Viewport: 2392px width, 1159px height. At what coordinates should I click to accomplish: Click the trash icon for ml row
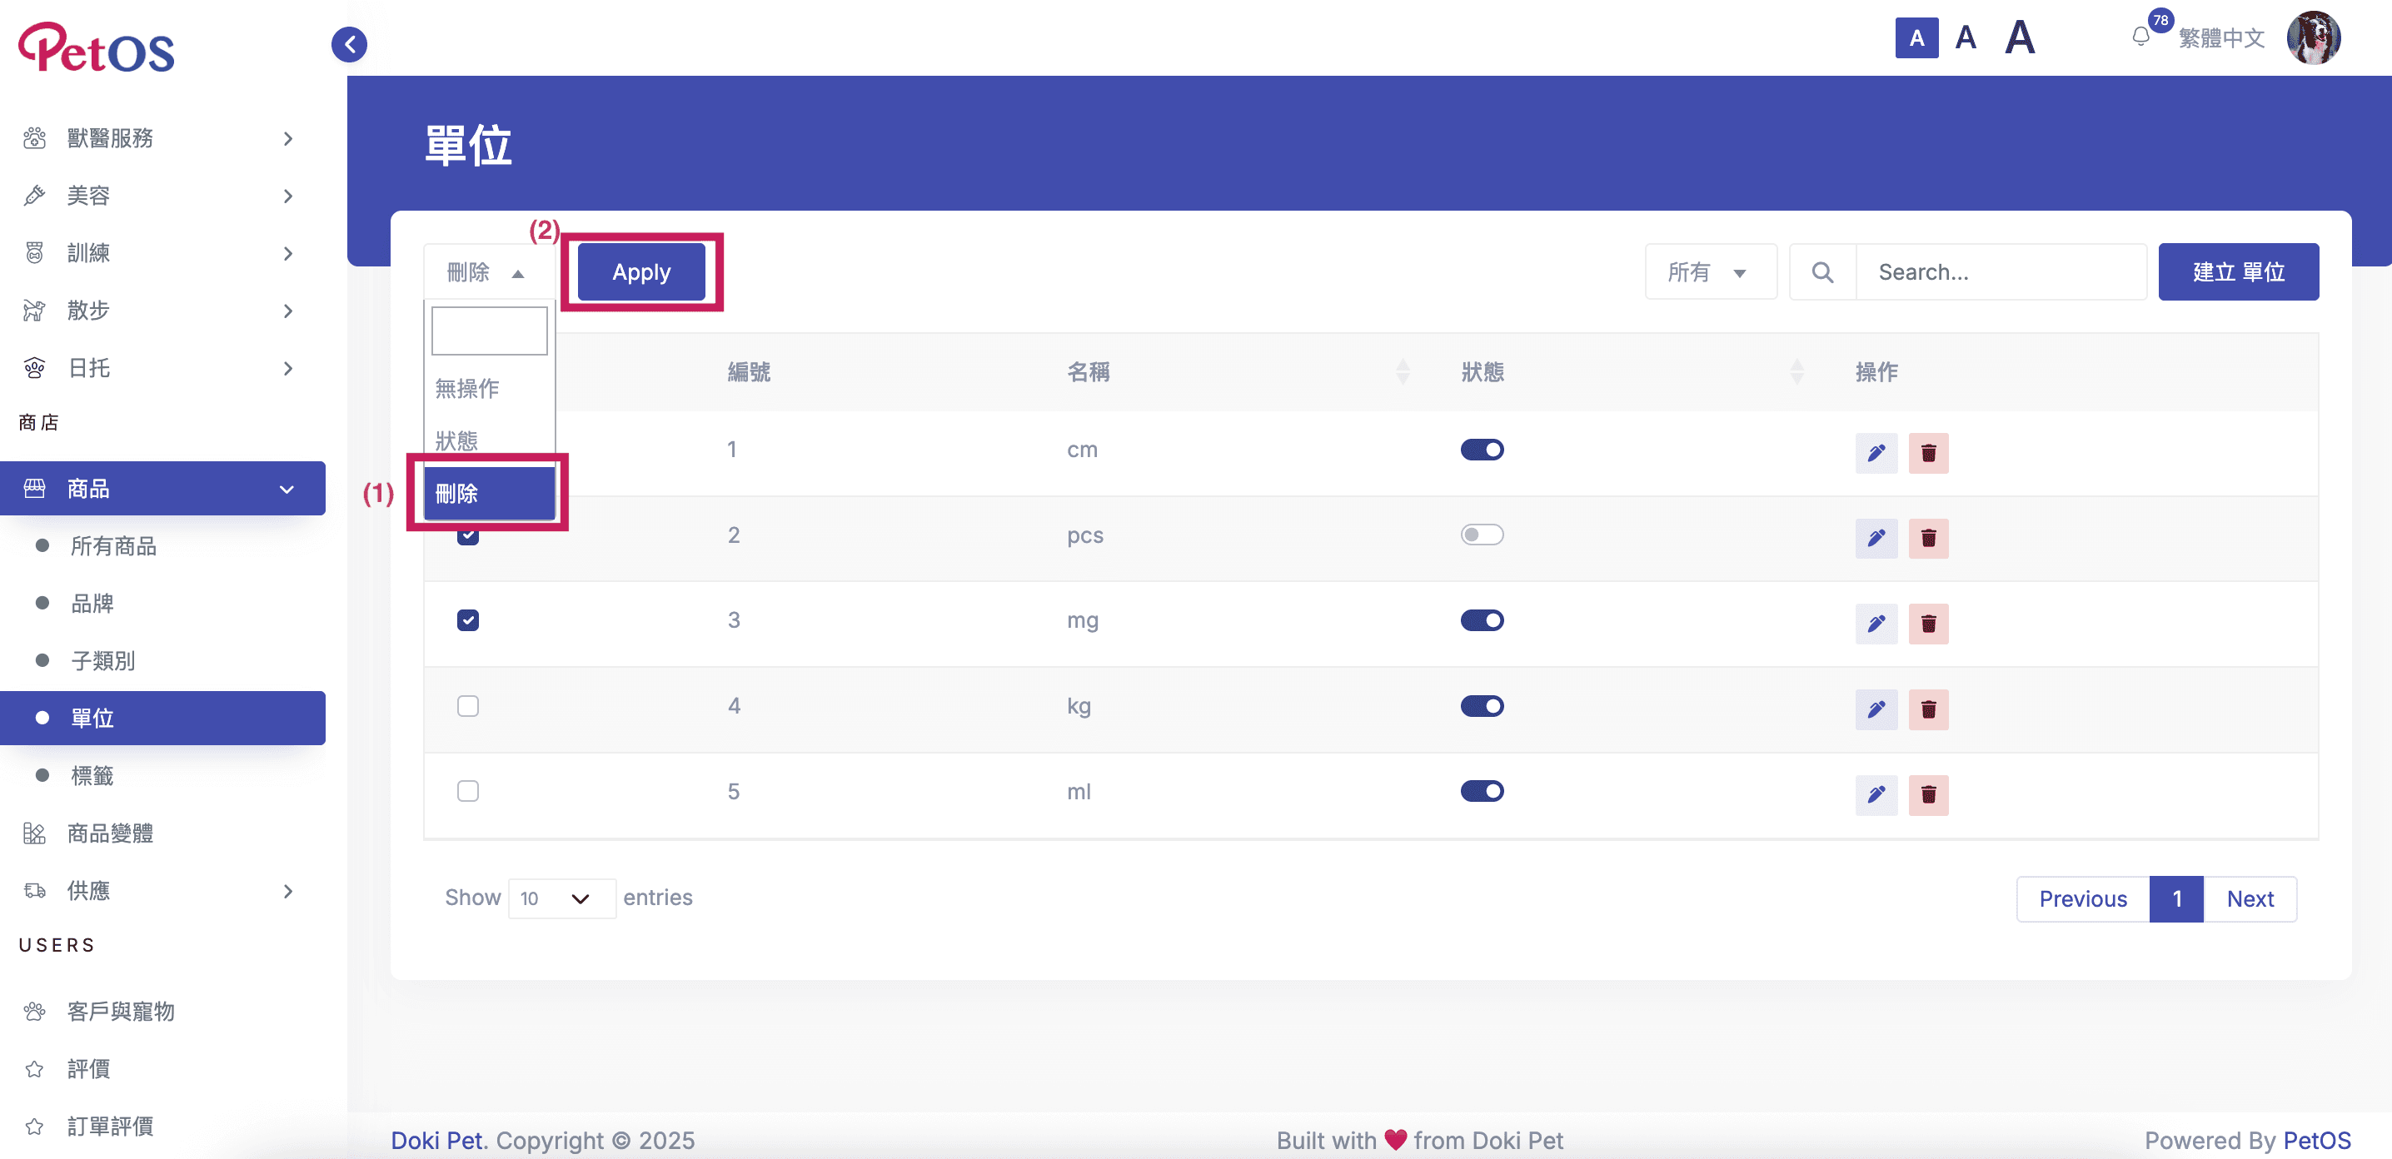pyautogui.click(x=1928, y=794)
